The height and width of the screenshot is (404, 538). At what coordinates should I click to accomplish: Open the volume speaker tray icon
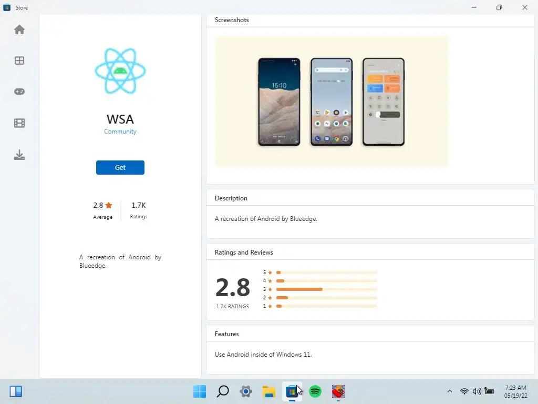coord(477,391)
